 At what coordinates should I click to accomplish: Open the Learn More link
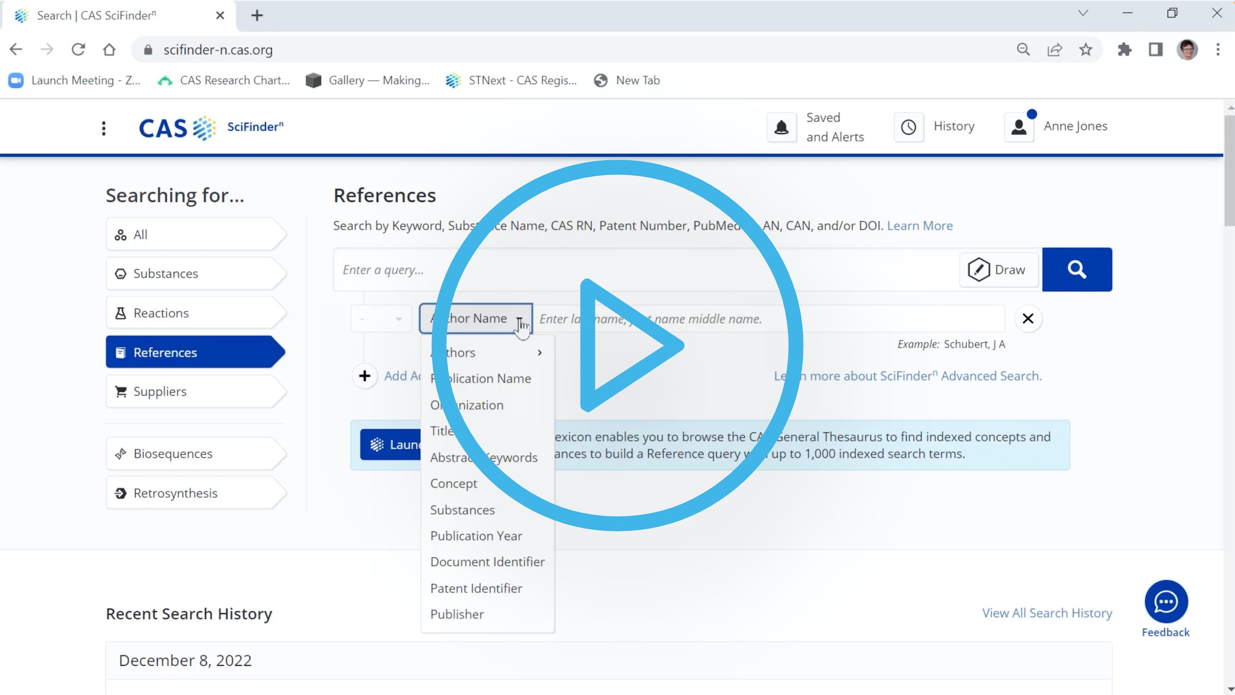920,226
